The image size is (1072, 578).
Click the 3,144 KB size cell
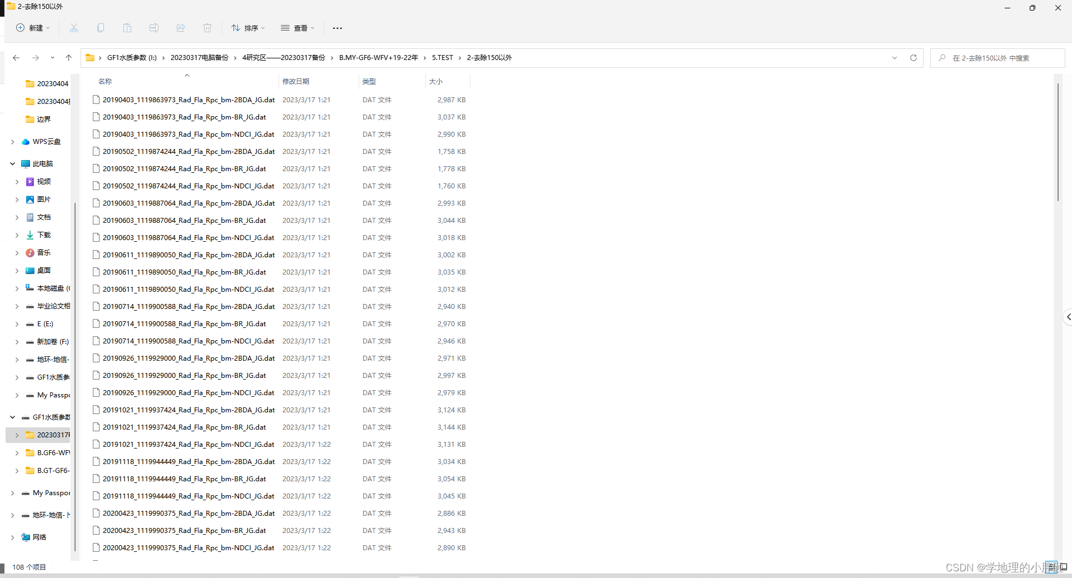pyautogui.click(x=451, y=427)
